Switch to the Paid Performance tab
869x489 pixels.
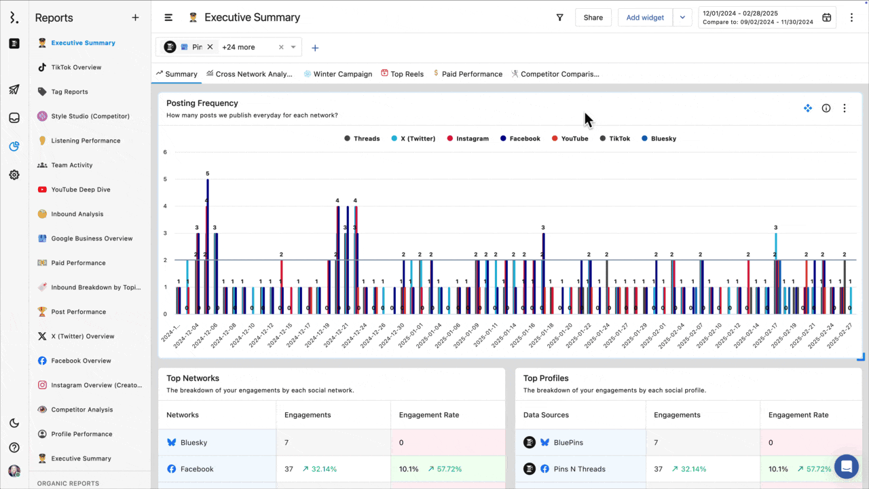468,74
